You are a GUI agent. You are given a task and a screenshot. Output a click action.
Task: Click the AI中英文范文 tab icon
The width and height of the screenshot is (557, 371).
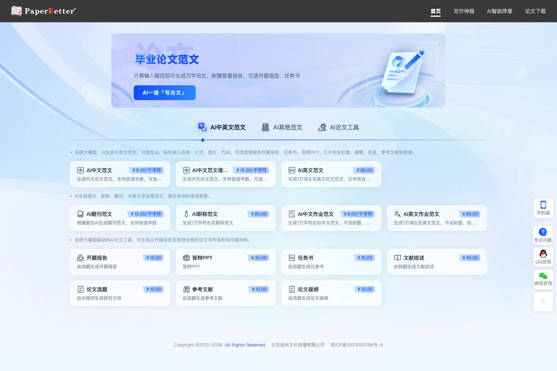pyautogui.click(x=202, y=127)
